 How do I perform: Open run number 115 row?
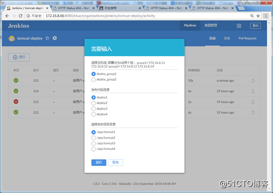point(135,80)
